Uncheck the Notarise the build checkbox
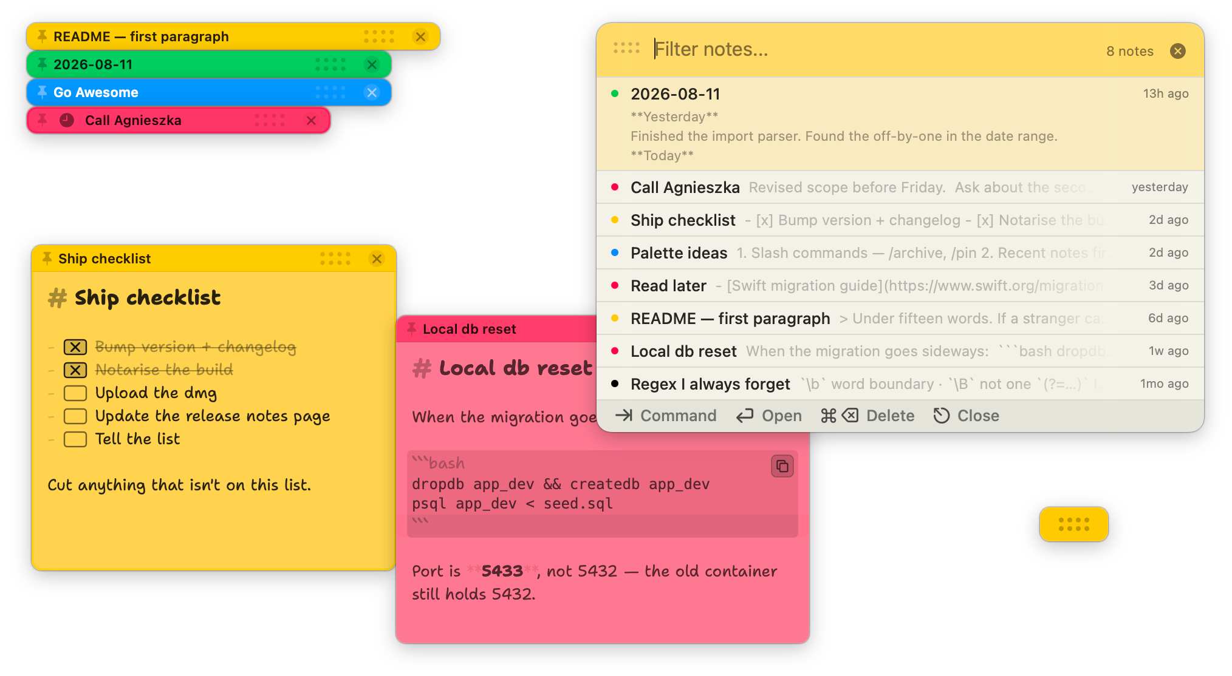This screenshot has height=676, width=1232. (x=75, y=370)
